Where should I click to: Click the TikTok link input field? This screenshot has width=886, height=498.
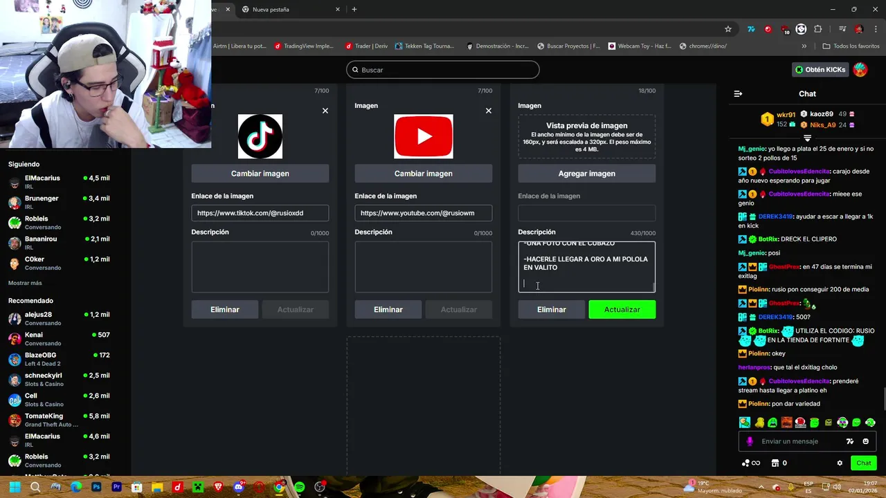point(260,213)
